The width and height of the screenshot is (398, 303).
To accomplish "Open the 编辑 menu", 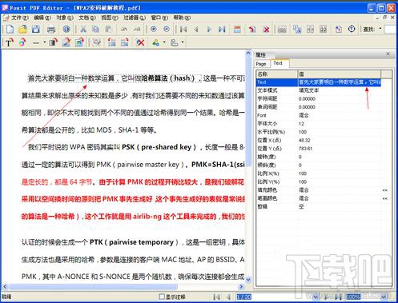I will point(42,18).
